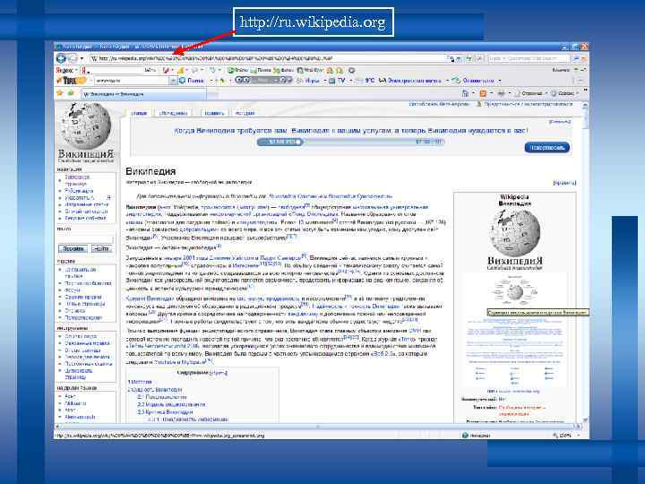This screenshot has height=484, width=645.
Task: Click the [править] link near article top
Action: tap(564, 183)
